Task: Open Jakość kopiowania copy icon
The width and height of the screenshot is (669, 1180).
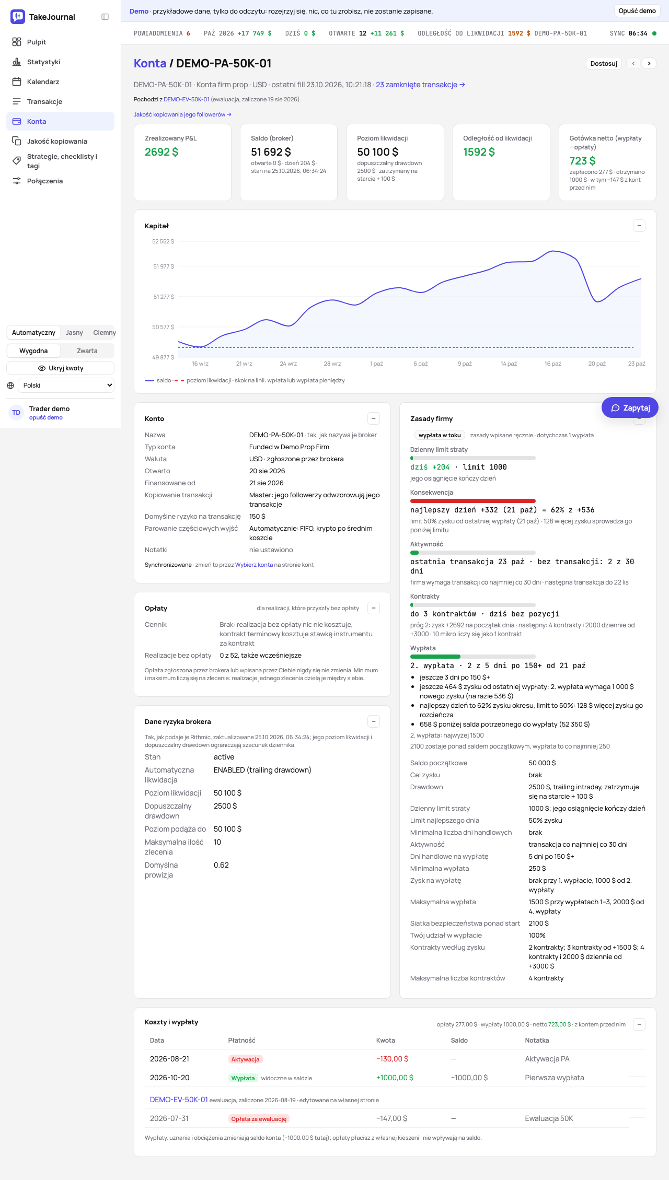Action: (17, 141)
